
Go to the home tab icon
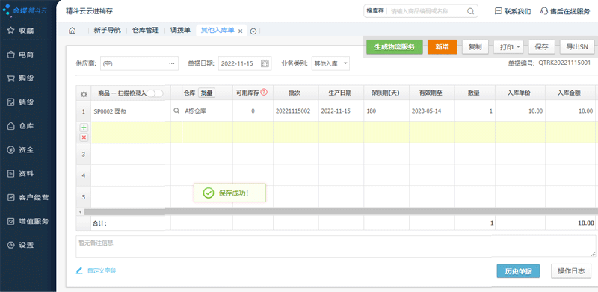pos(72,31)
